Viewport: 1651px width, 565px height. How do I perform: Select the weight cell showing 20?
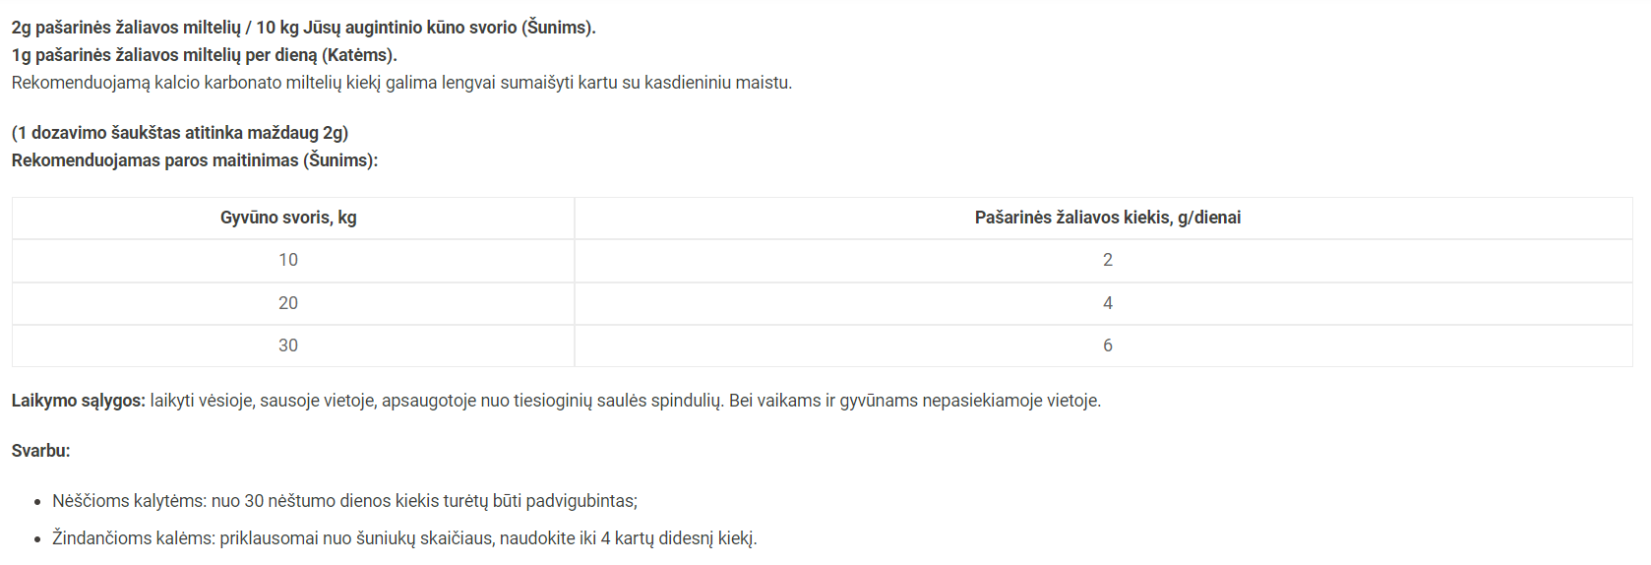[288, 303]
